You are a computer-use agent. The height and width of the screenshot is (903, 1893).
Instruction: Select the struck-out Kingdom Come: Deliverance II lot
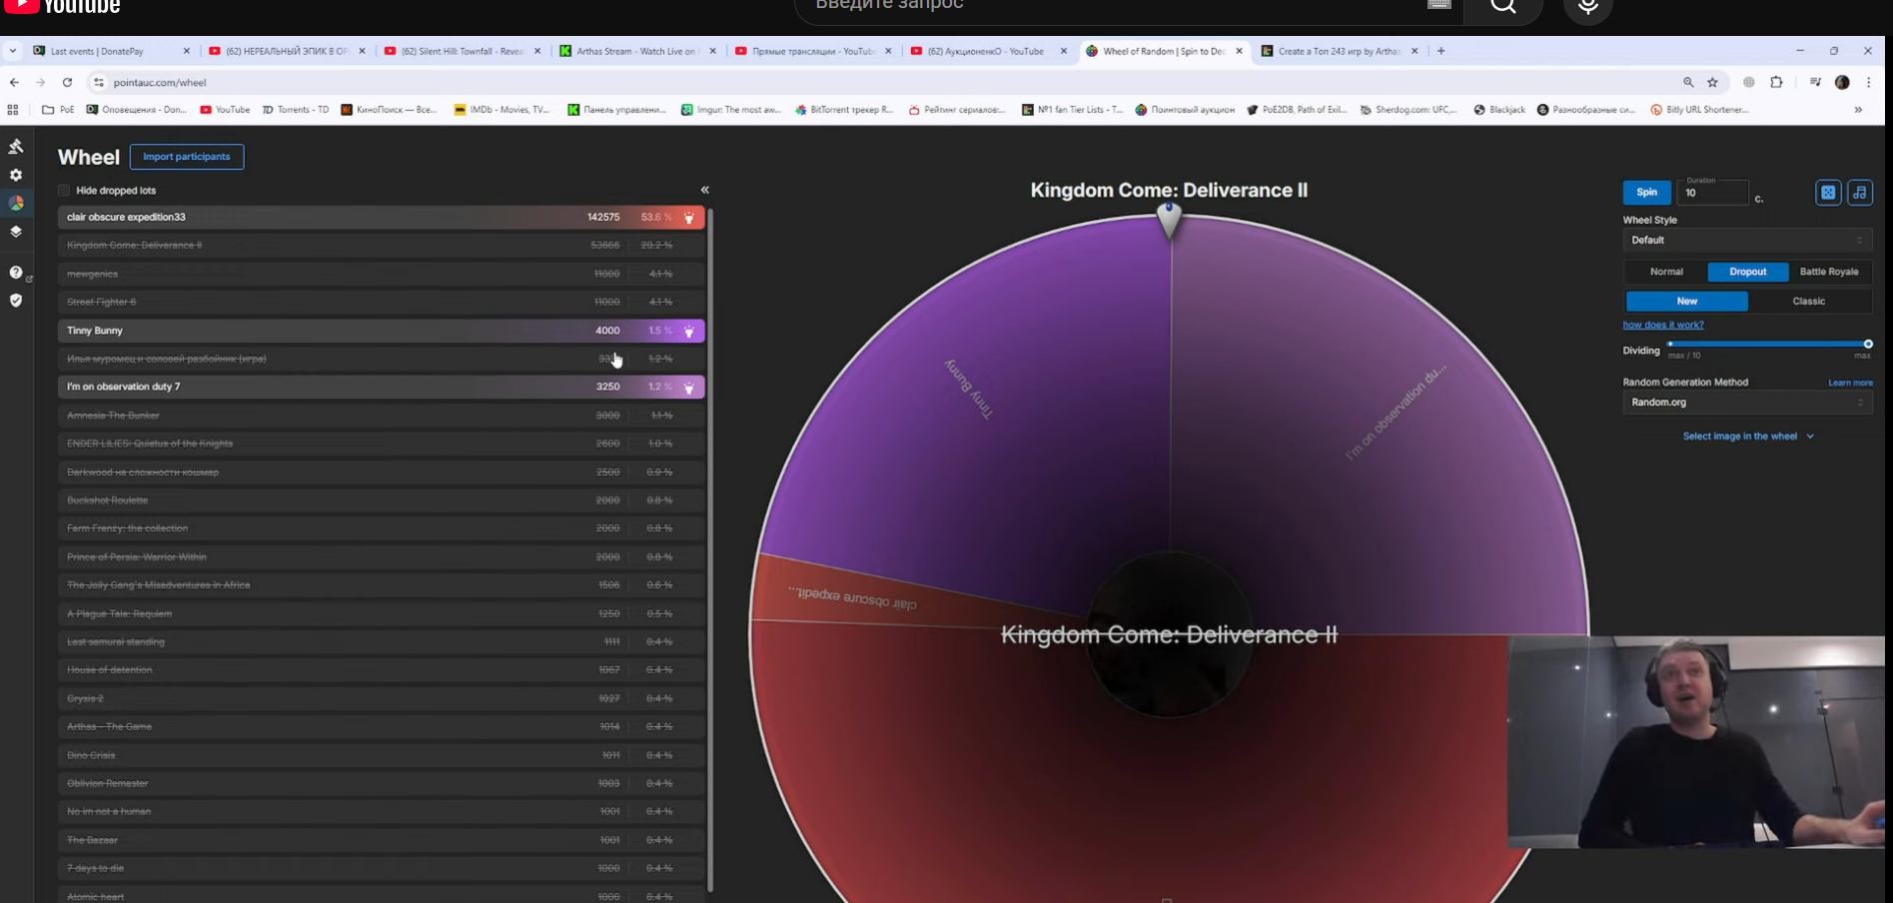(x=382, y=245)
